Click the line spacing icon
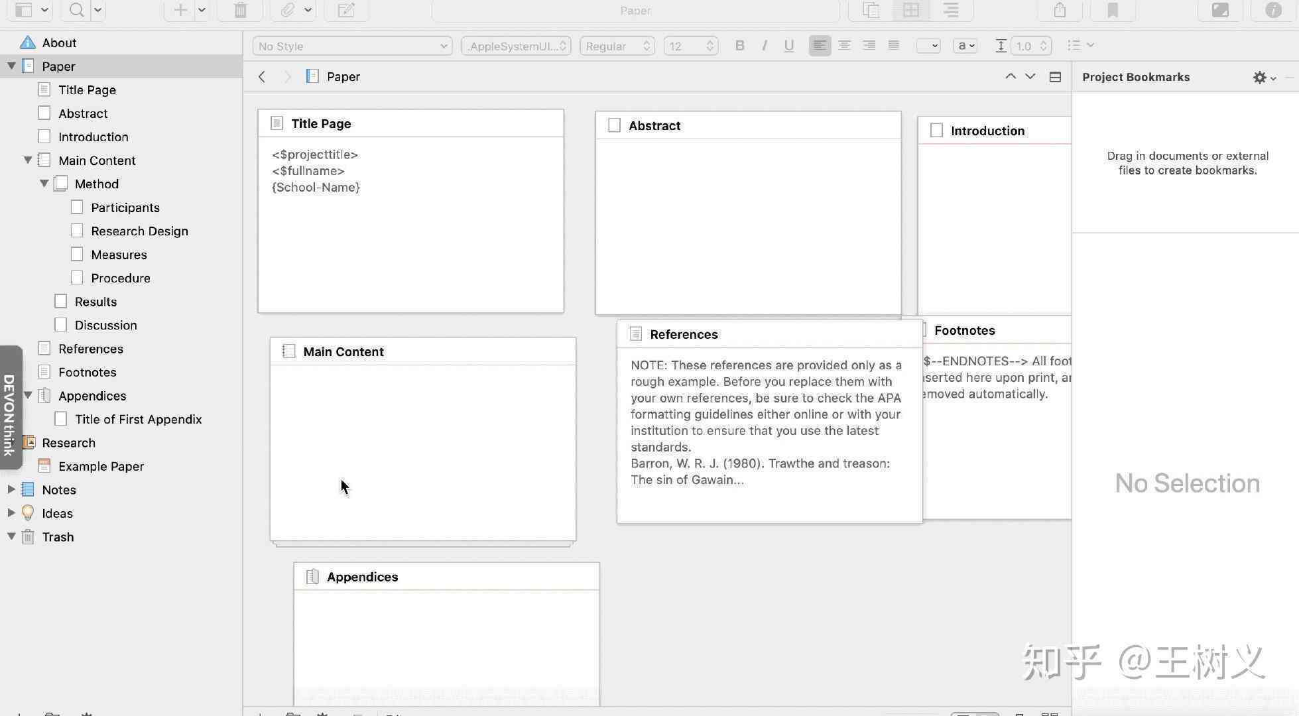Image resolution: width=1299 pixels, height=716 pixels. (1001, 46)
